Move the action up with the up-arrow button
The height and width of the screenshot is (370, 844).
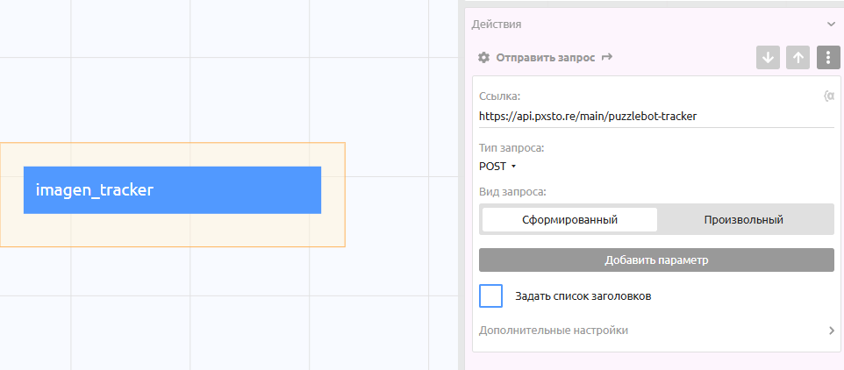coord(798,58)
